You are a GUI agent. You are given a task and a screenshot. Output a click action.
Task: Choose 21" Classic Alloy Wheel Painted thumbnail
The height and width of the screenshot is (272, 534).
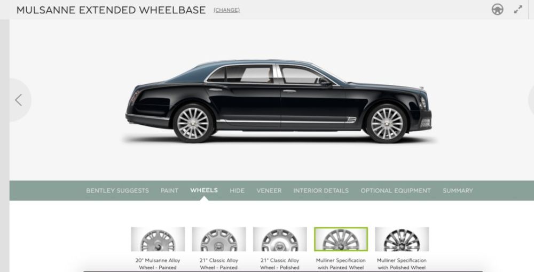pos(219,239)
